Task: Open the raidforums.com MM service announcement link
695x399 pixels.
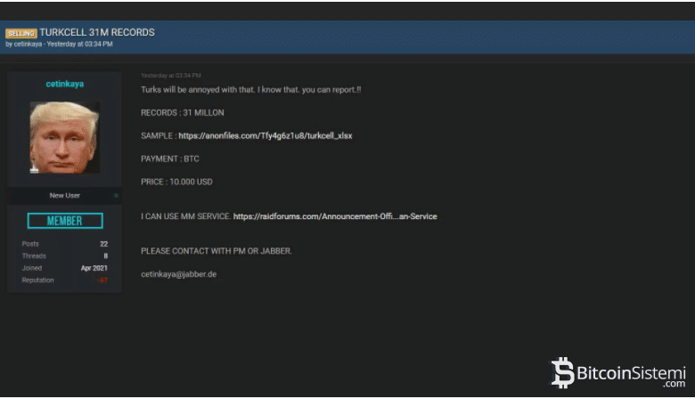Action: (x=335, y=216)
